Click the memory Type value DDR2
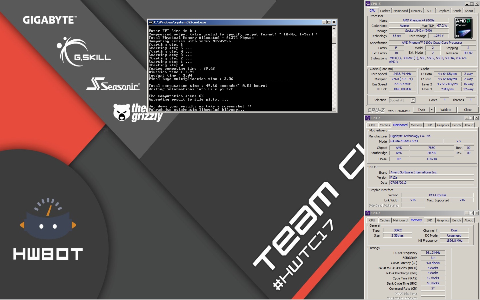480x300 pixels. pyautogui.click(x=397, y=230)
